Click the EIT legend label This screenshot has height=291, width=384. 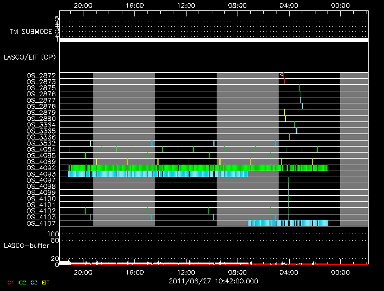coord(46,282)
